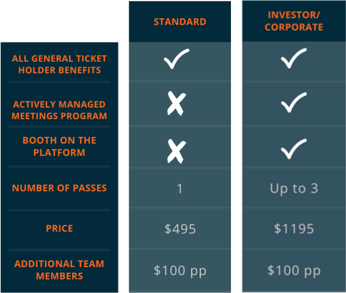Select the INVESTOR/CORPORATE column header
The image size is (346, 293).
point(294,21)
